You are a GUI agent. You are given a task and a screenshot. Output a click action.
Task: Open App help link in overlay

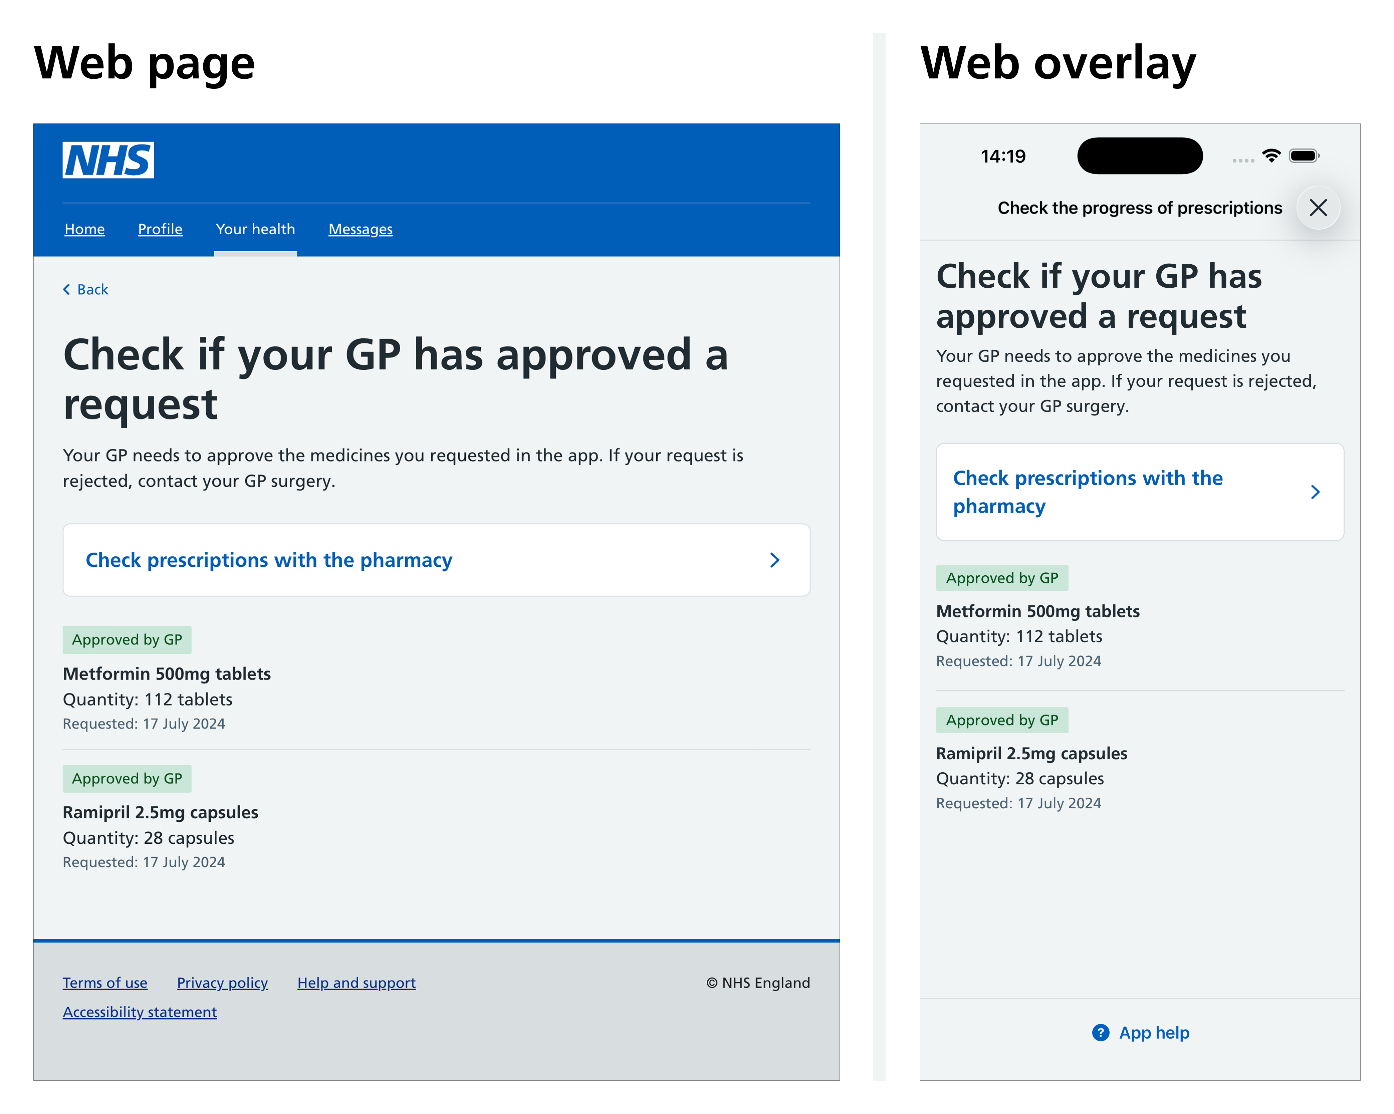1141,1033
